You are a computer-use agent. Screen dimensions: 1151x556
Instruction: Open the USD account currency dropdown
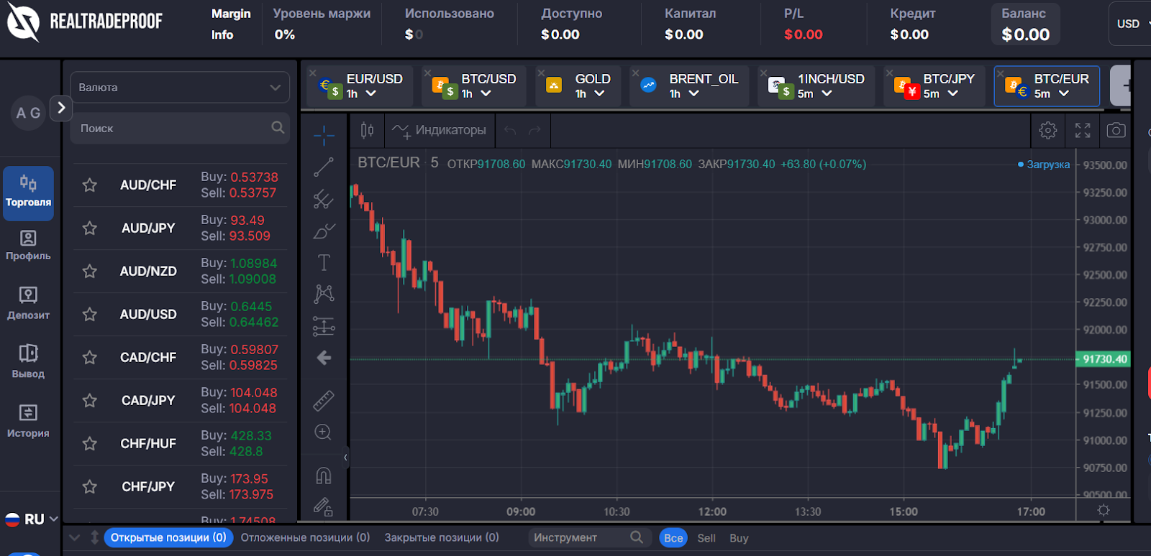pos(1132,24)
